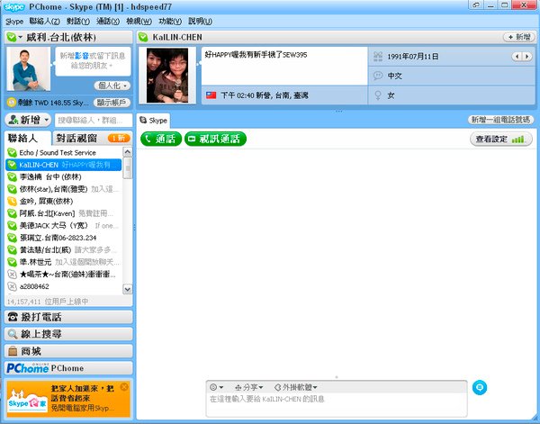The height and width of the screenshot is (424, 540).
Task: Click the message input box for KaILIN-CHEN
Action: 337,404
